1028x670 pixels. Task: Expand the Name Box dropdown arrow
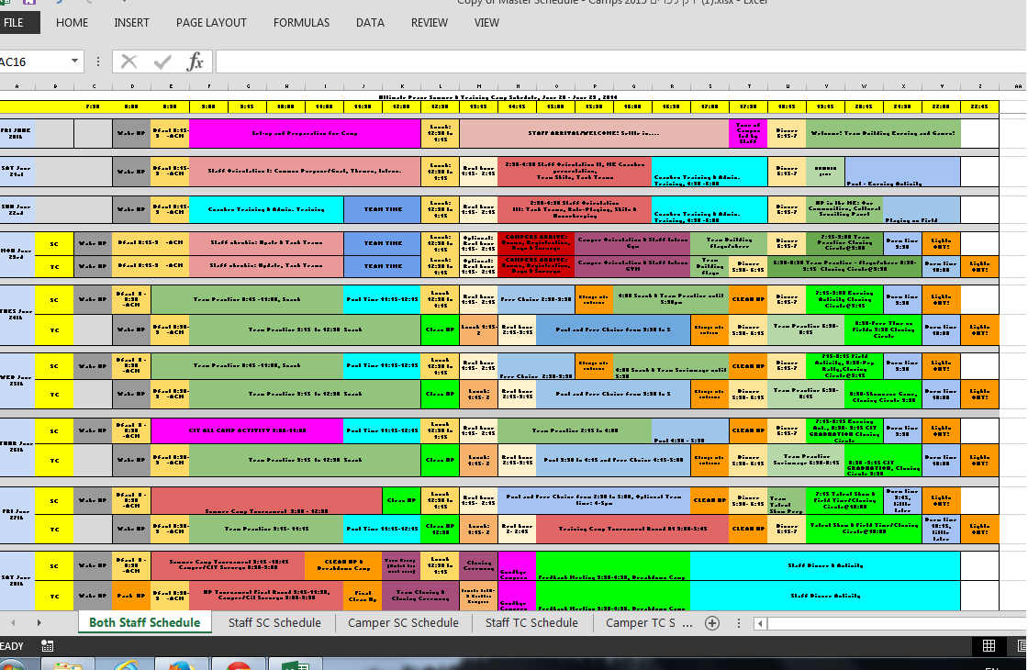point(75,61)
